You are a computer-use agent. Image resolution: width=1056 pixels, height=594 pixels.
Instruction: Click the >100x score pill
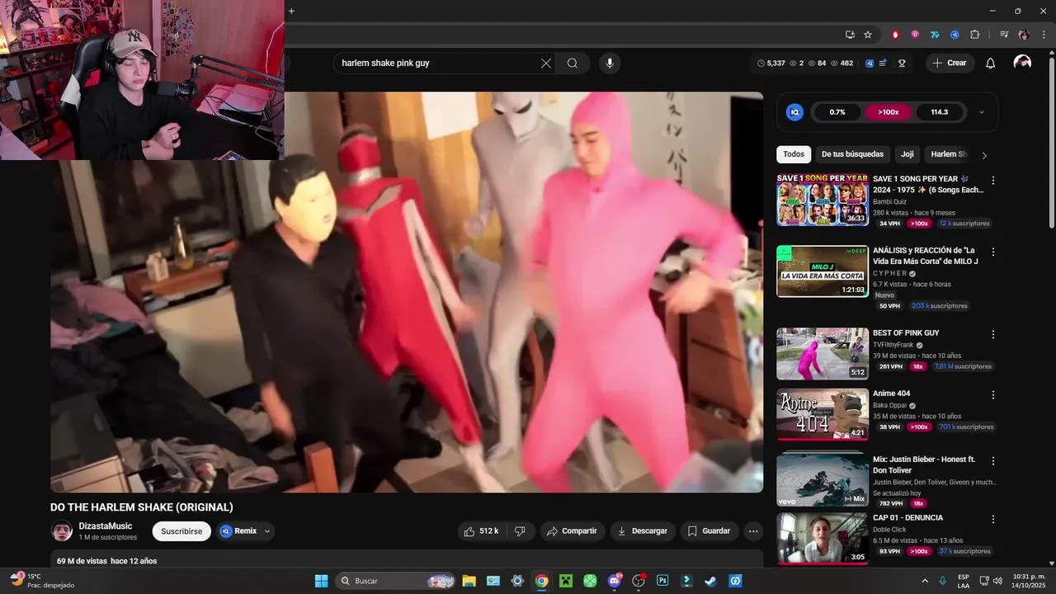pos(889,112)
